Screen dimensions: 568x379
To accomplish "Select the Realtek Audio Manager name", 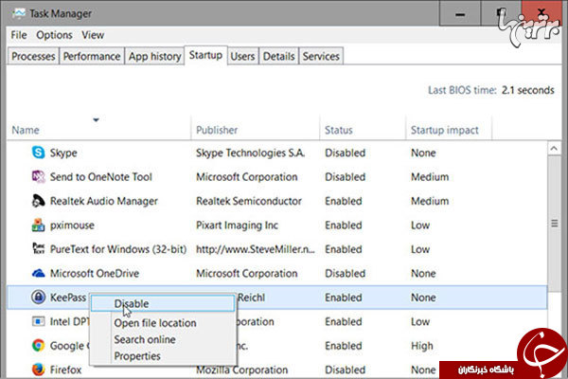I will pos(104,201).
